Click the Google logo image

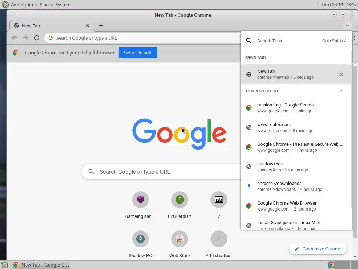(179, 134)
